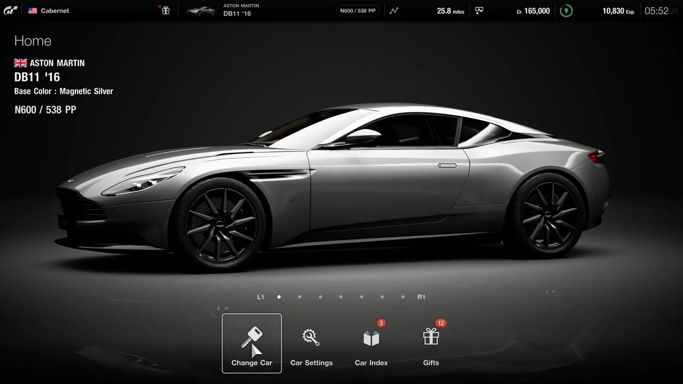
Task: Click the DB11 car thumbnail in top bar
Action: click(200, 11)
